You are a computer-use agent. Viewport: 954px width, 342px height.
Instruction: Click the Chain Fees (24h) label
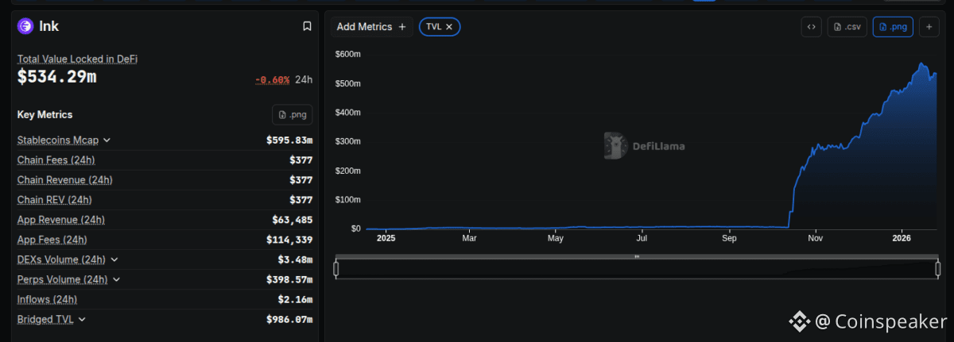[x=56, y=160]
